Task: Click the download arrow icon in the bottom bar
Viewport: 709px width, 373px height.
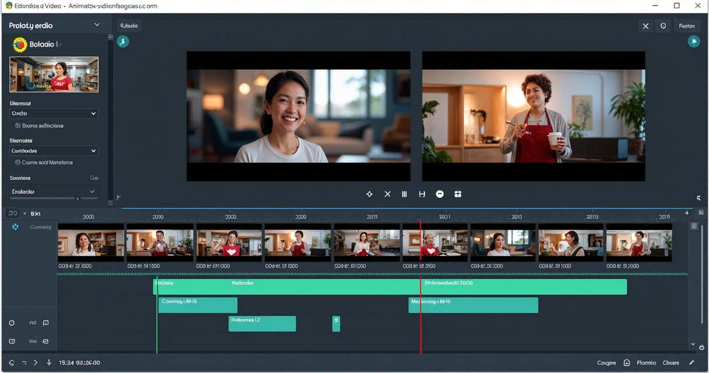Action: pyautogui.click(x=49, y=363)
